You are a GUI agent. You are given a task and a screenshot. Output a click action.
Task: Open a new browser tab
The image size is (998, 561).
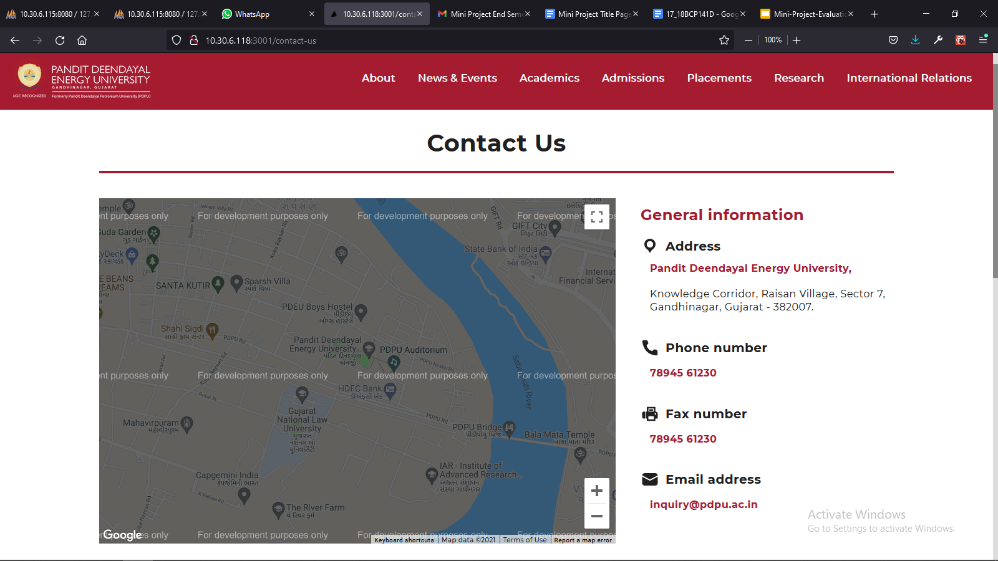click(x=874, y=14)
